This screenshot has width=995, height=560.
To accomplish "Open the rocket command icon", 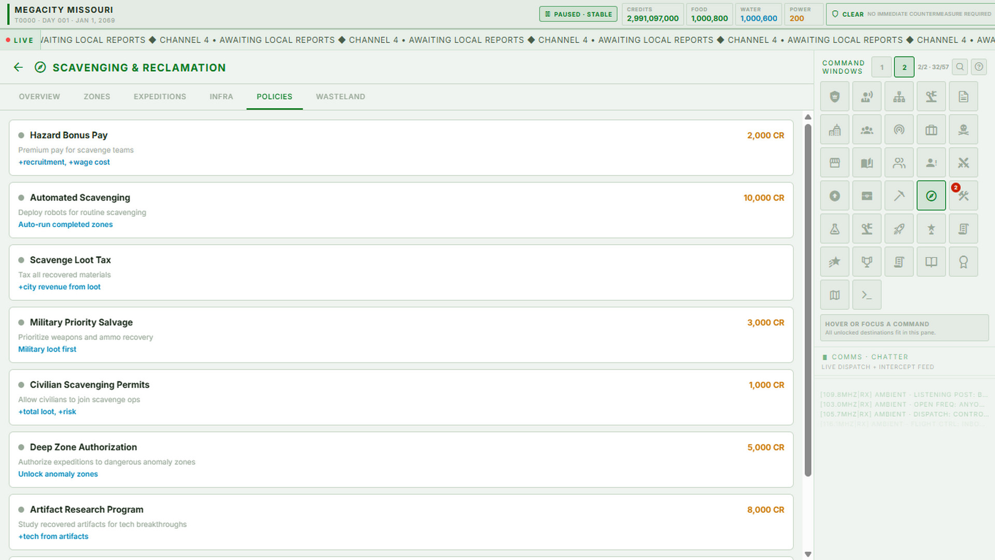I will pyautogui.click(x=899, y=229).
